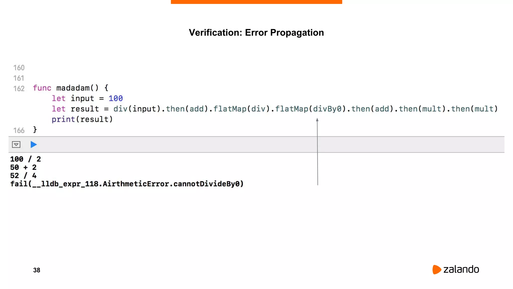Click slide page number 38
This screenshot has width=513, height=289.
click(37, 270)
